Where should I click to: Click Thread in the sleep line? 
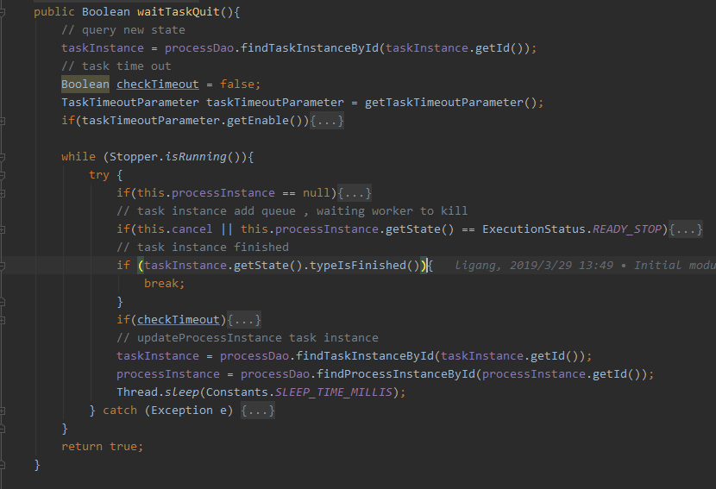[137, 392]
